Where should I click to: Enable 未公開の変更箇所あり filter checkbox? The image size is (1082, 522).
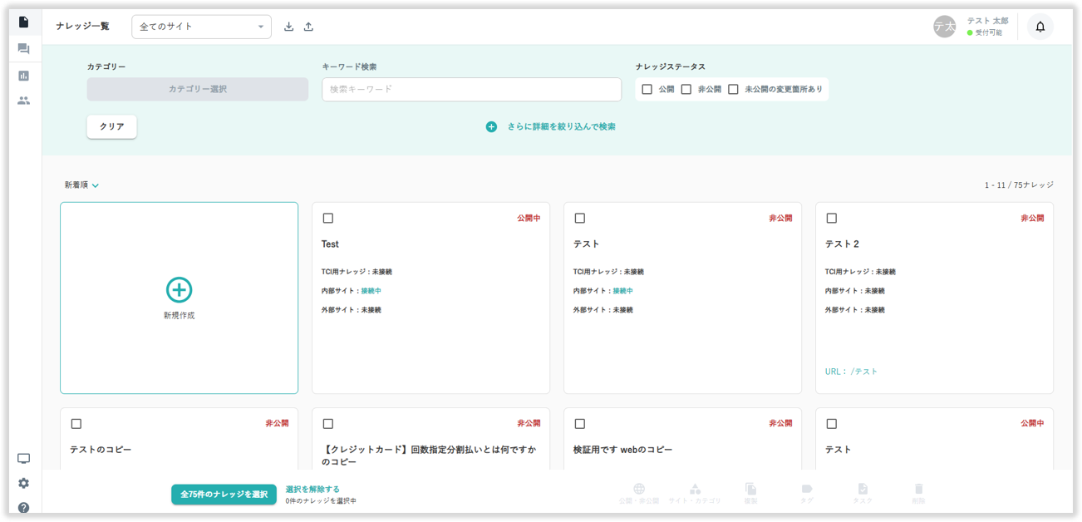(733, 89)
